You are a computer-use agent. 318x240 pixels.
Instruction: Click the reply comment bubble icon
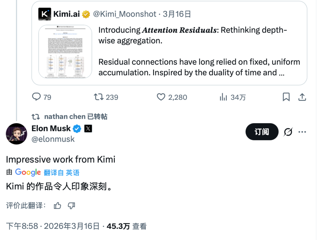(x=37, y=97)
